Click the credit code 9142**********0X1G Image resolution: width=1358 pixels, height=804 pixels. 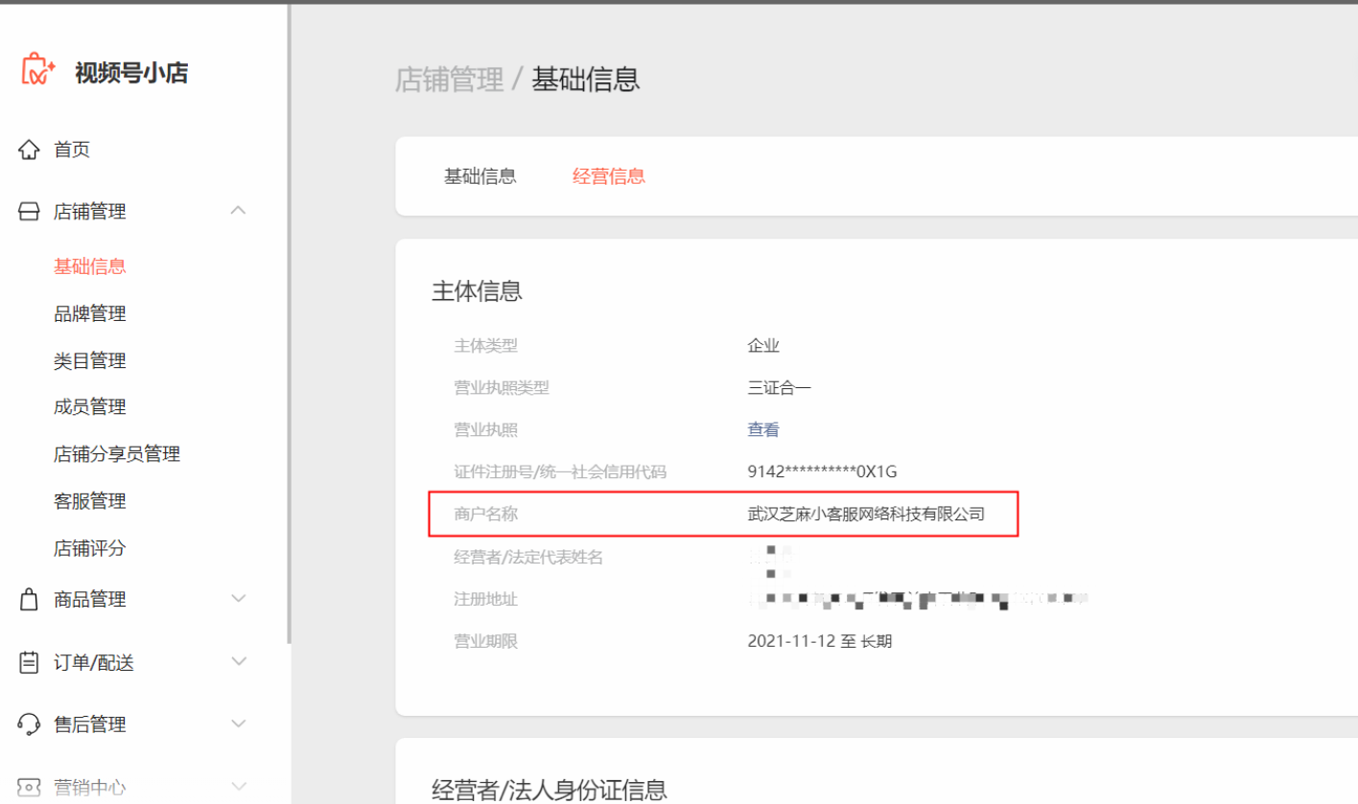(x=823, y=471)
